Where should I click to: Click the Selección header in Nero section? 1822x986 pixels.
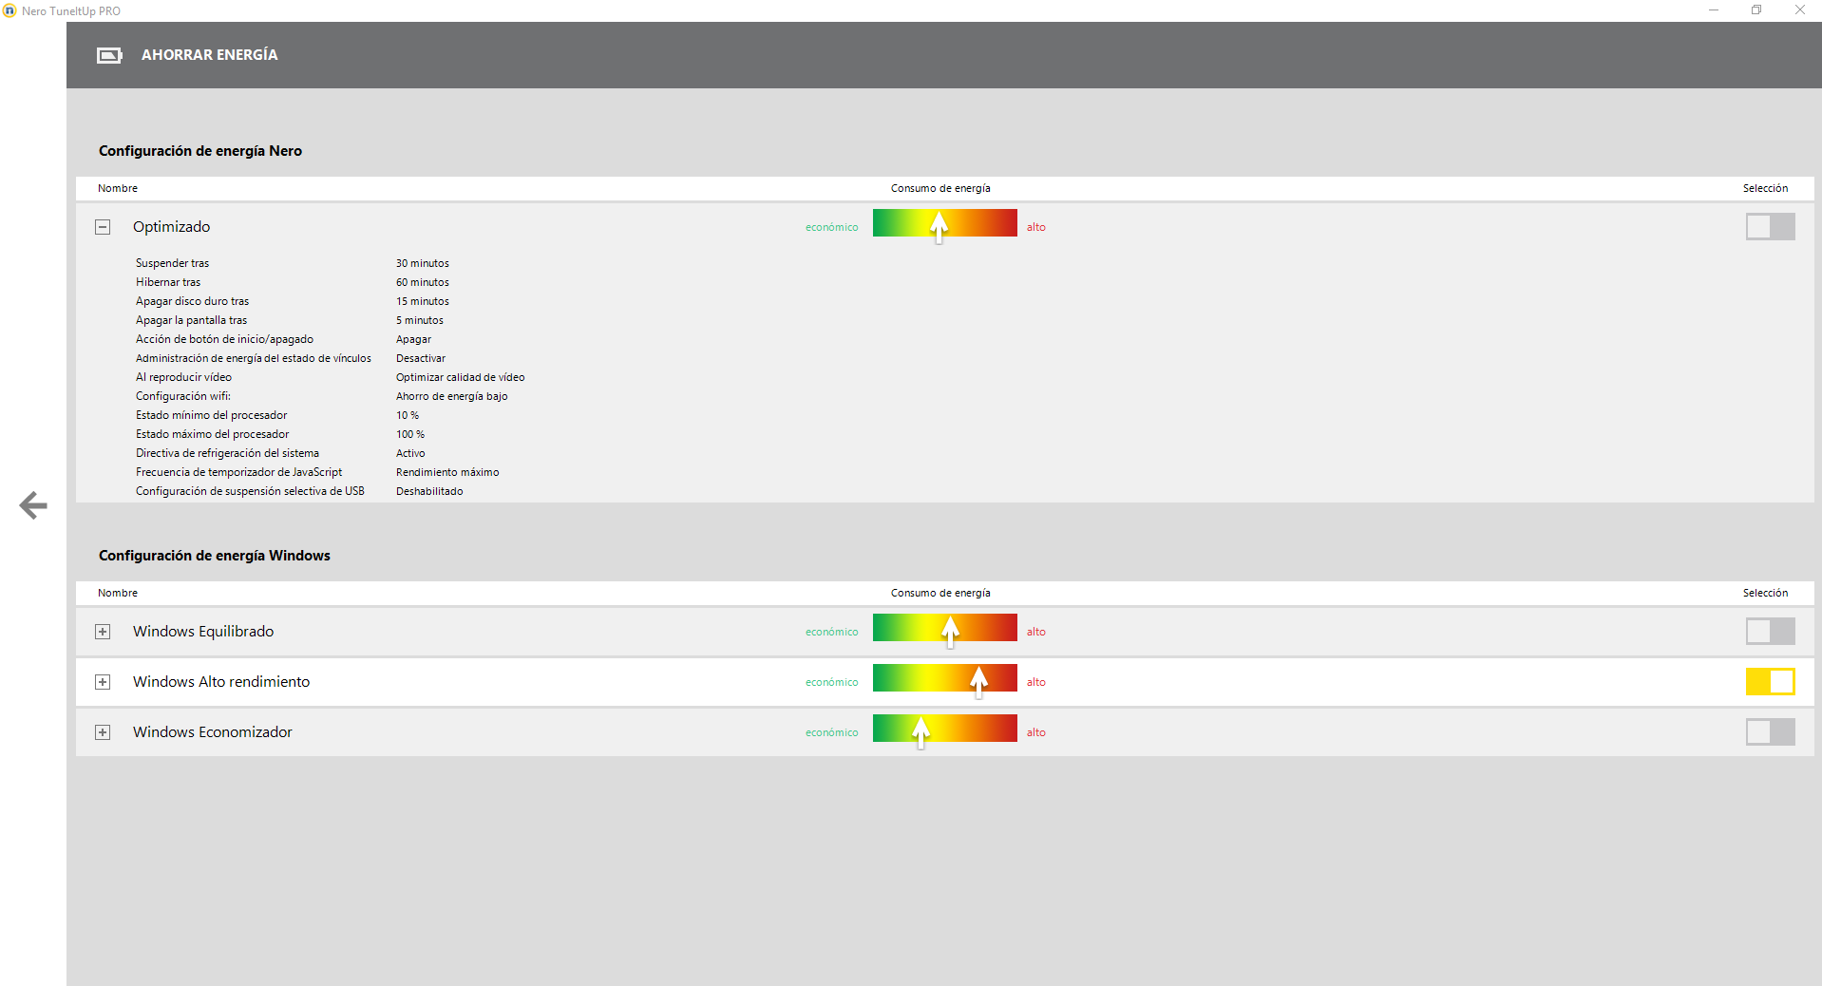coord(1765,188)
